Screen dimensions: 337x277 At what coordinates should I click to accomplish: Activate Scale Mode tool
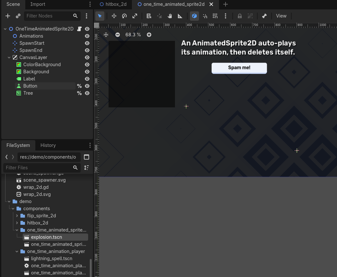[135, 16]
